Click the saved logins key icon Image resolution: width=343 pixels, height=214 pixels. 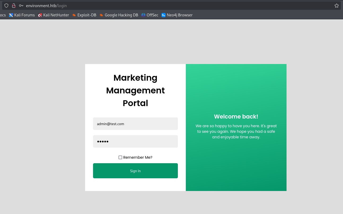(x=21, y=6)
